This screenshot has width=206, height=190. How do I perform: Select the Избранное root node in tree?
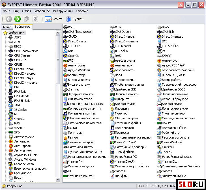16,33
